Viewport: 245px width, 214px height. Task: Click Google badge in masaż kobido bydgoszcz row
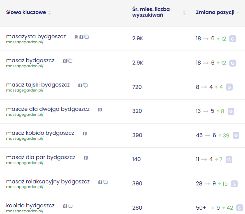point(236,135)
